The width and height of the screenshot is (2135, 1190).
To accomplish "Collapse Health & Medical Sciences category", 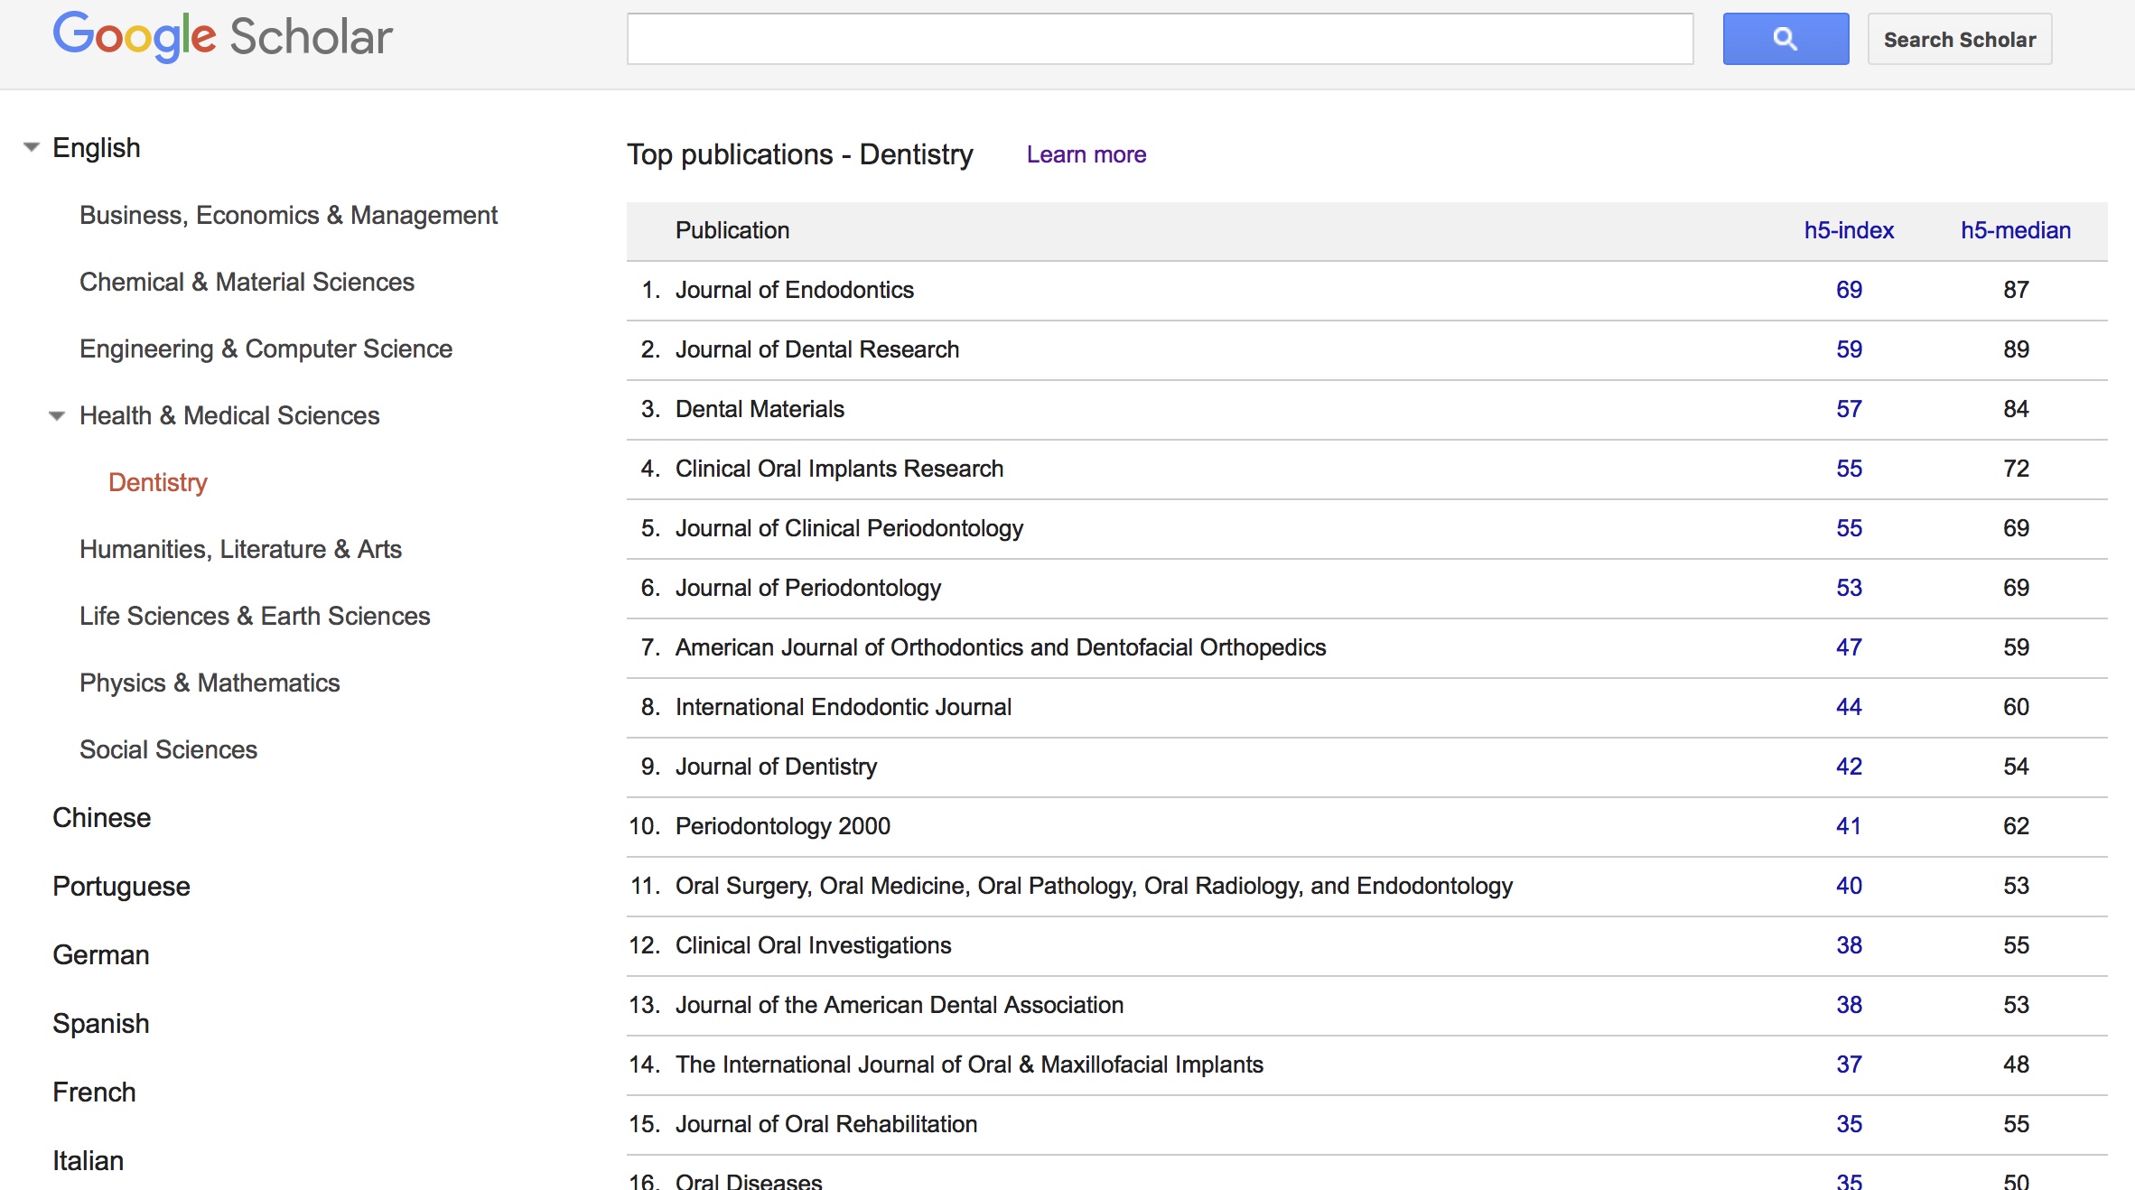I will click(57, 416).
